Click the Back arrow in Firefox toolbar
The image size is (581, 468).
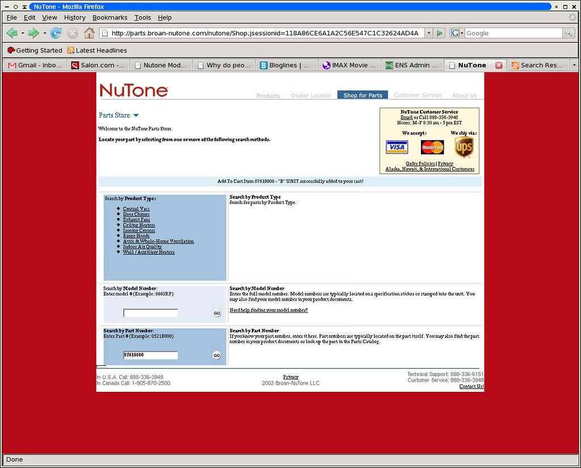coord(12,33)
